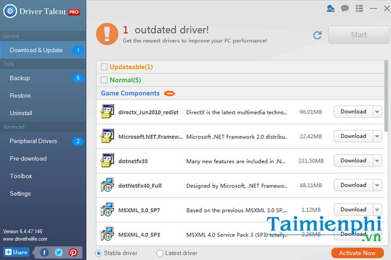The width and height of the screenshot is (391, 260).
Task: Click the Game Components heading
Action: (x=130, y=93)
